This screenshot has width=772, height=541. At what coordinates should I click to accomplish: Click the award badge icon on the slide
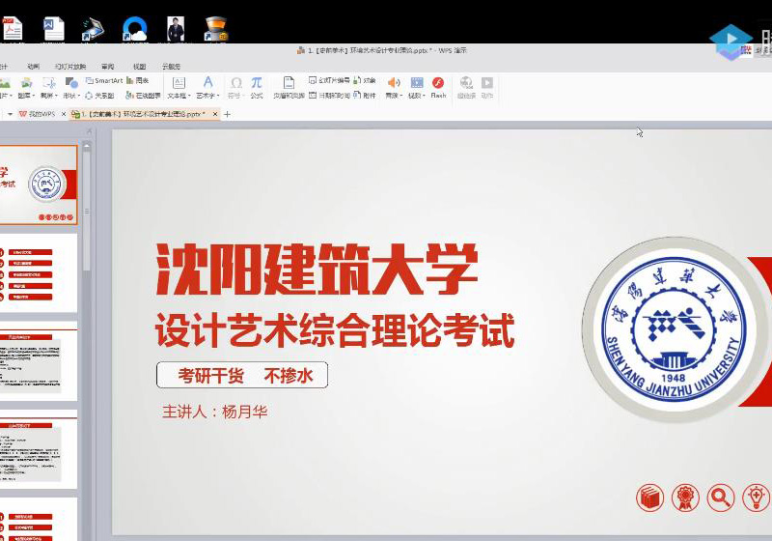click(685, 498)
